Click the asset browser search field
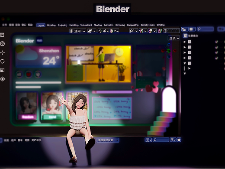Viewport: 225px width, 169px height. coord(161,140)
